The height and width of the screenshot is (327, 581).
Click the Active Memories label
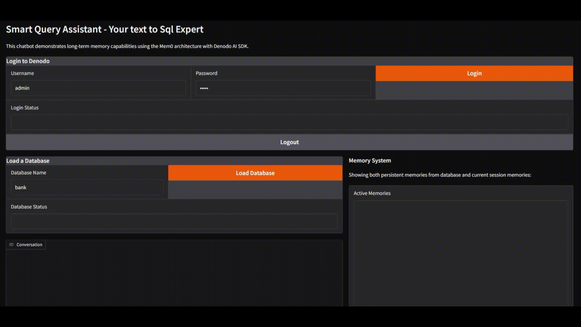[372, 193]
